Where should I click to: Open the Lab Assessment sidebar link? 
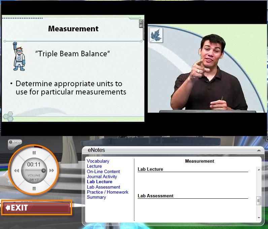click(x=103, y=187)
